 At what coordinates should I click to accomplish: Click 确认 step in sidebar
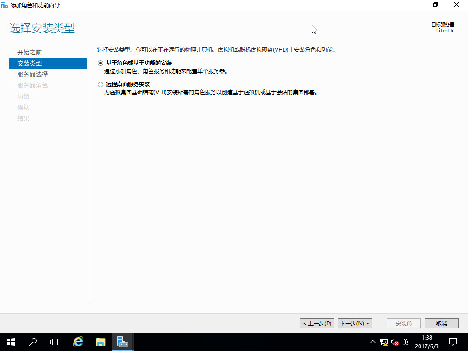23,107
